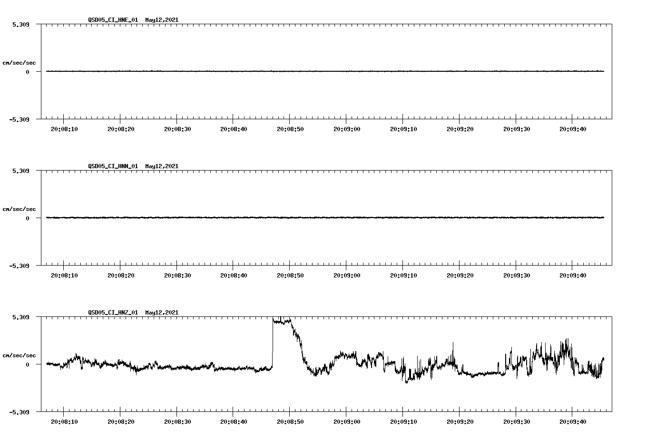The image size is (646, 439).
Task: Click the May12,2021 date on the HNZ trace
Action: pyautogui.click(x=161, y=313)
